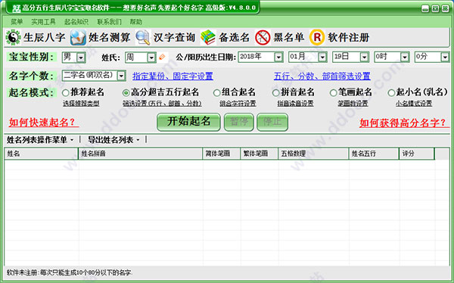454x283 pixels.
Task: Maximize the naming software window
Action: (x=435, y=8)
